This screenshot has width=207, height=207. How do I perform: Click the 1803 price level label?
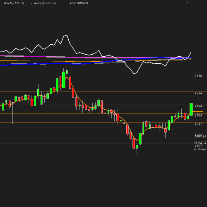coord(198,106)
